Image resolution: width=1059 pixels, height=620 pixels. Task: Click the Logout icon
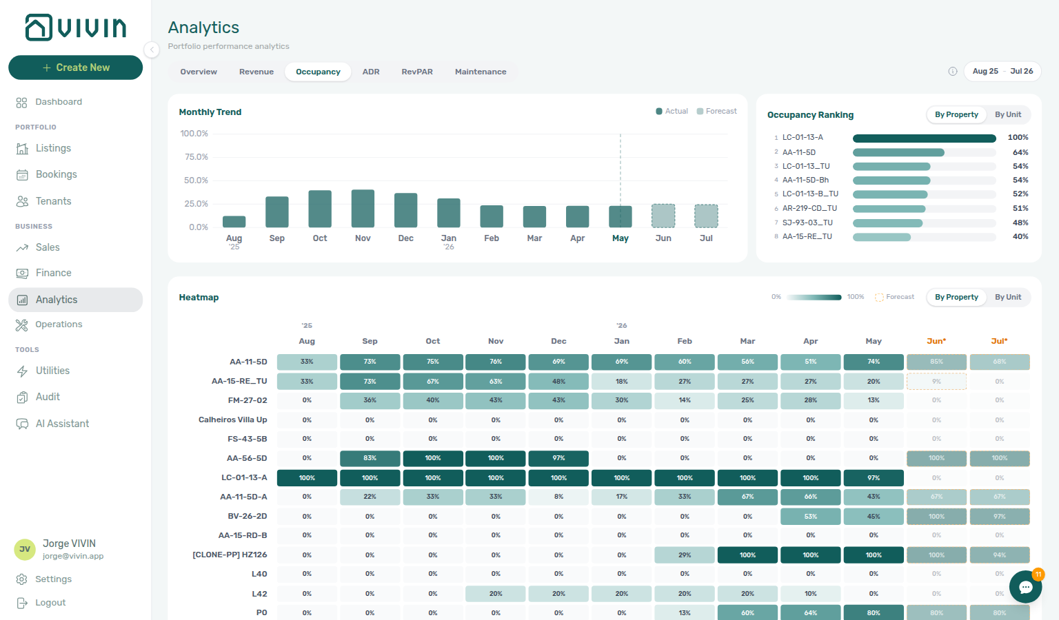tap(22, 603)
